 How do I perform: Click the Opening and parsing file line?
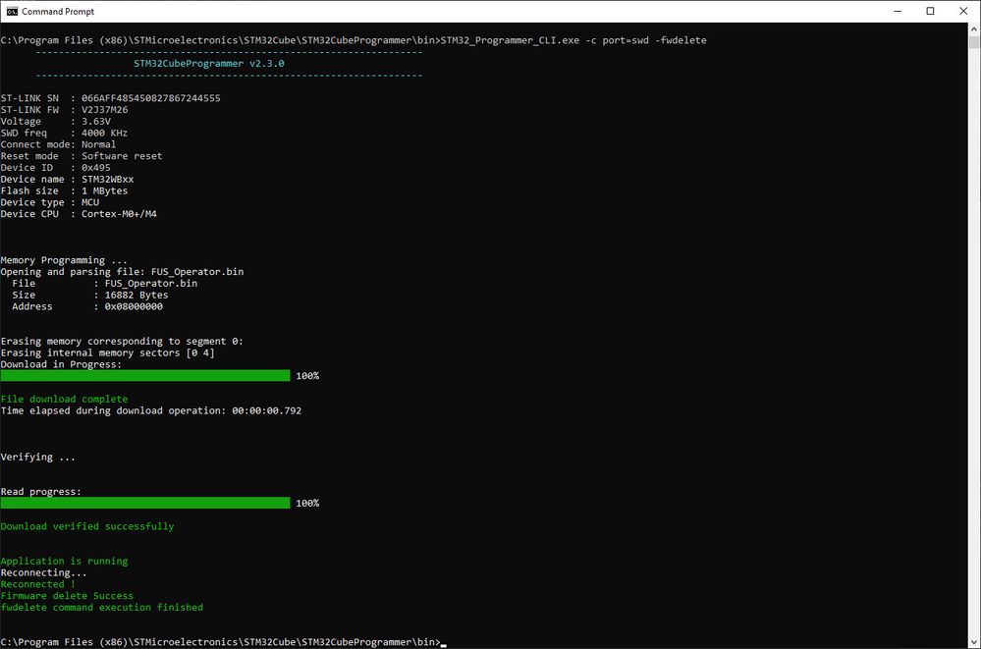tap(123, 272)
